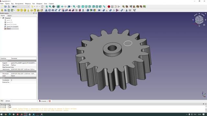Create a new document with the toolbar icon
Screen dimensions: 207x116
[2, 6]
